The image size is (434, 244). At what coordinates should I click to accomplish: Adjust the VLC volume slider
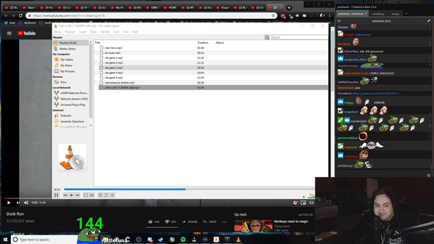click(311, 197)
